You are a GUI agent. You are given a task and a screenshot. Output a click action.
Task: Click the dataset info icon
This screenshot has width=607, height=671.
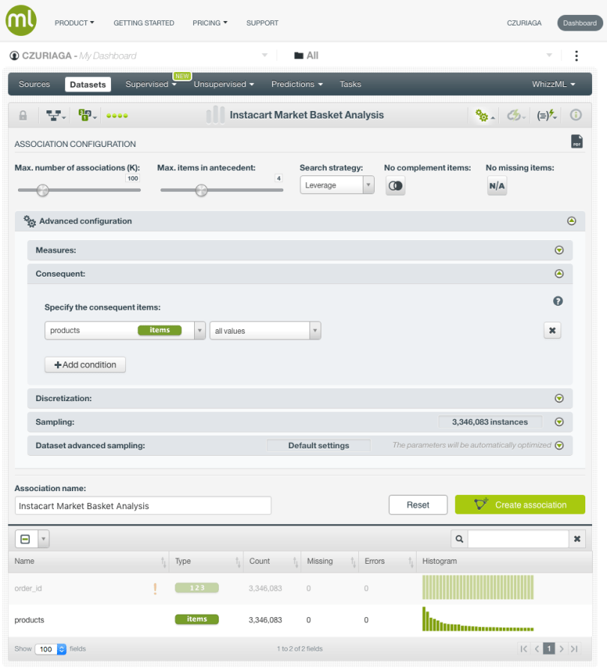tap(576, 115)
